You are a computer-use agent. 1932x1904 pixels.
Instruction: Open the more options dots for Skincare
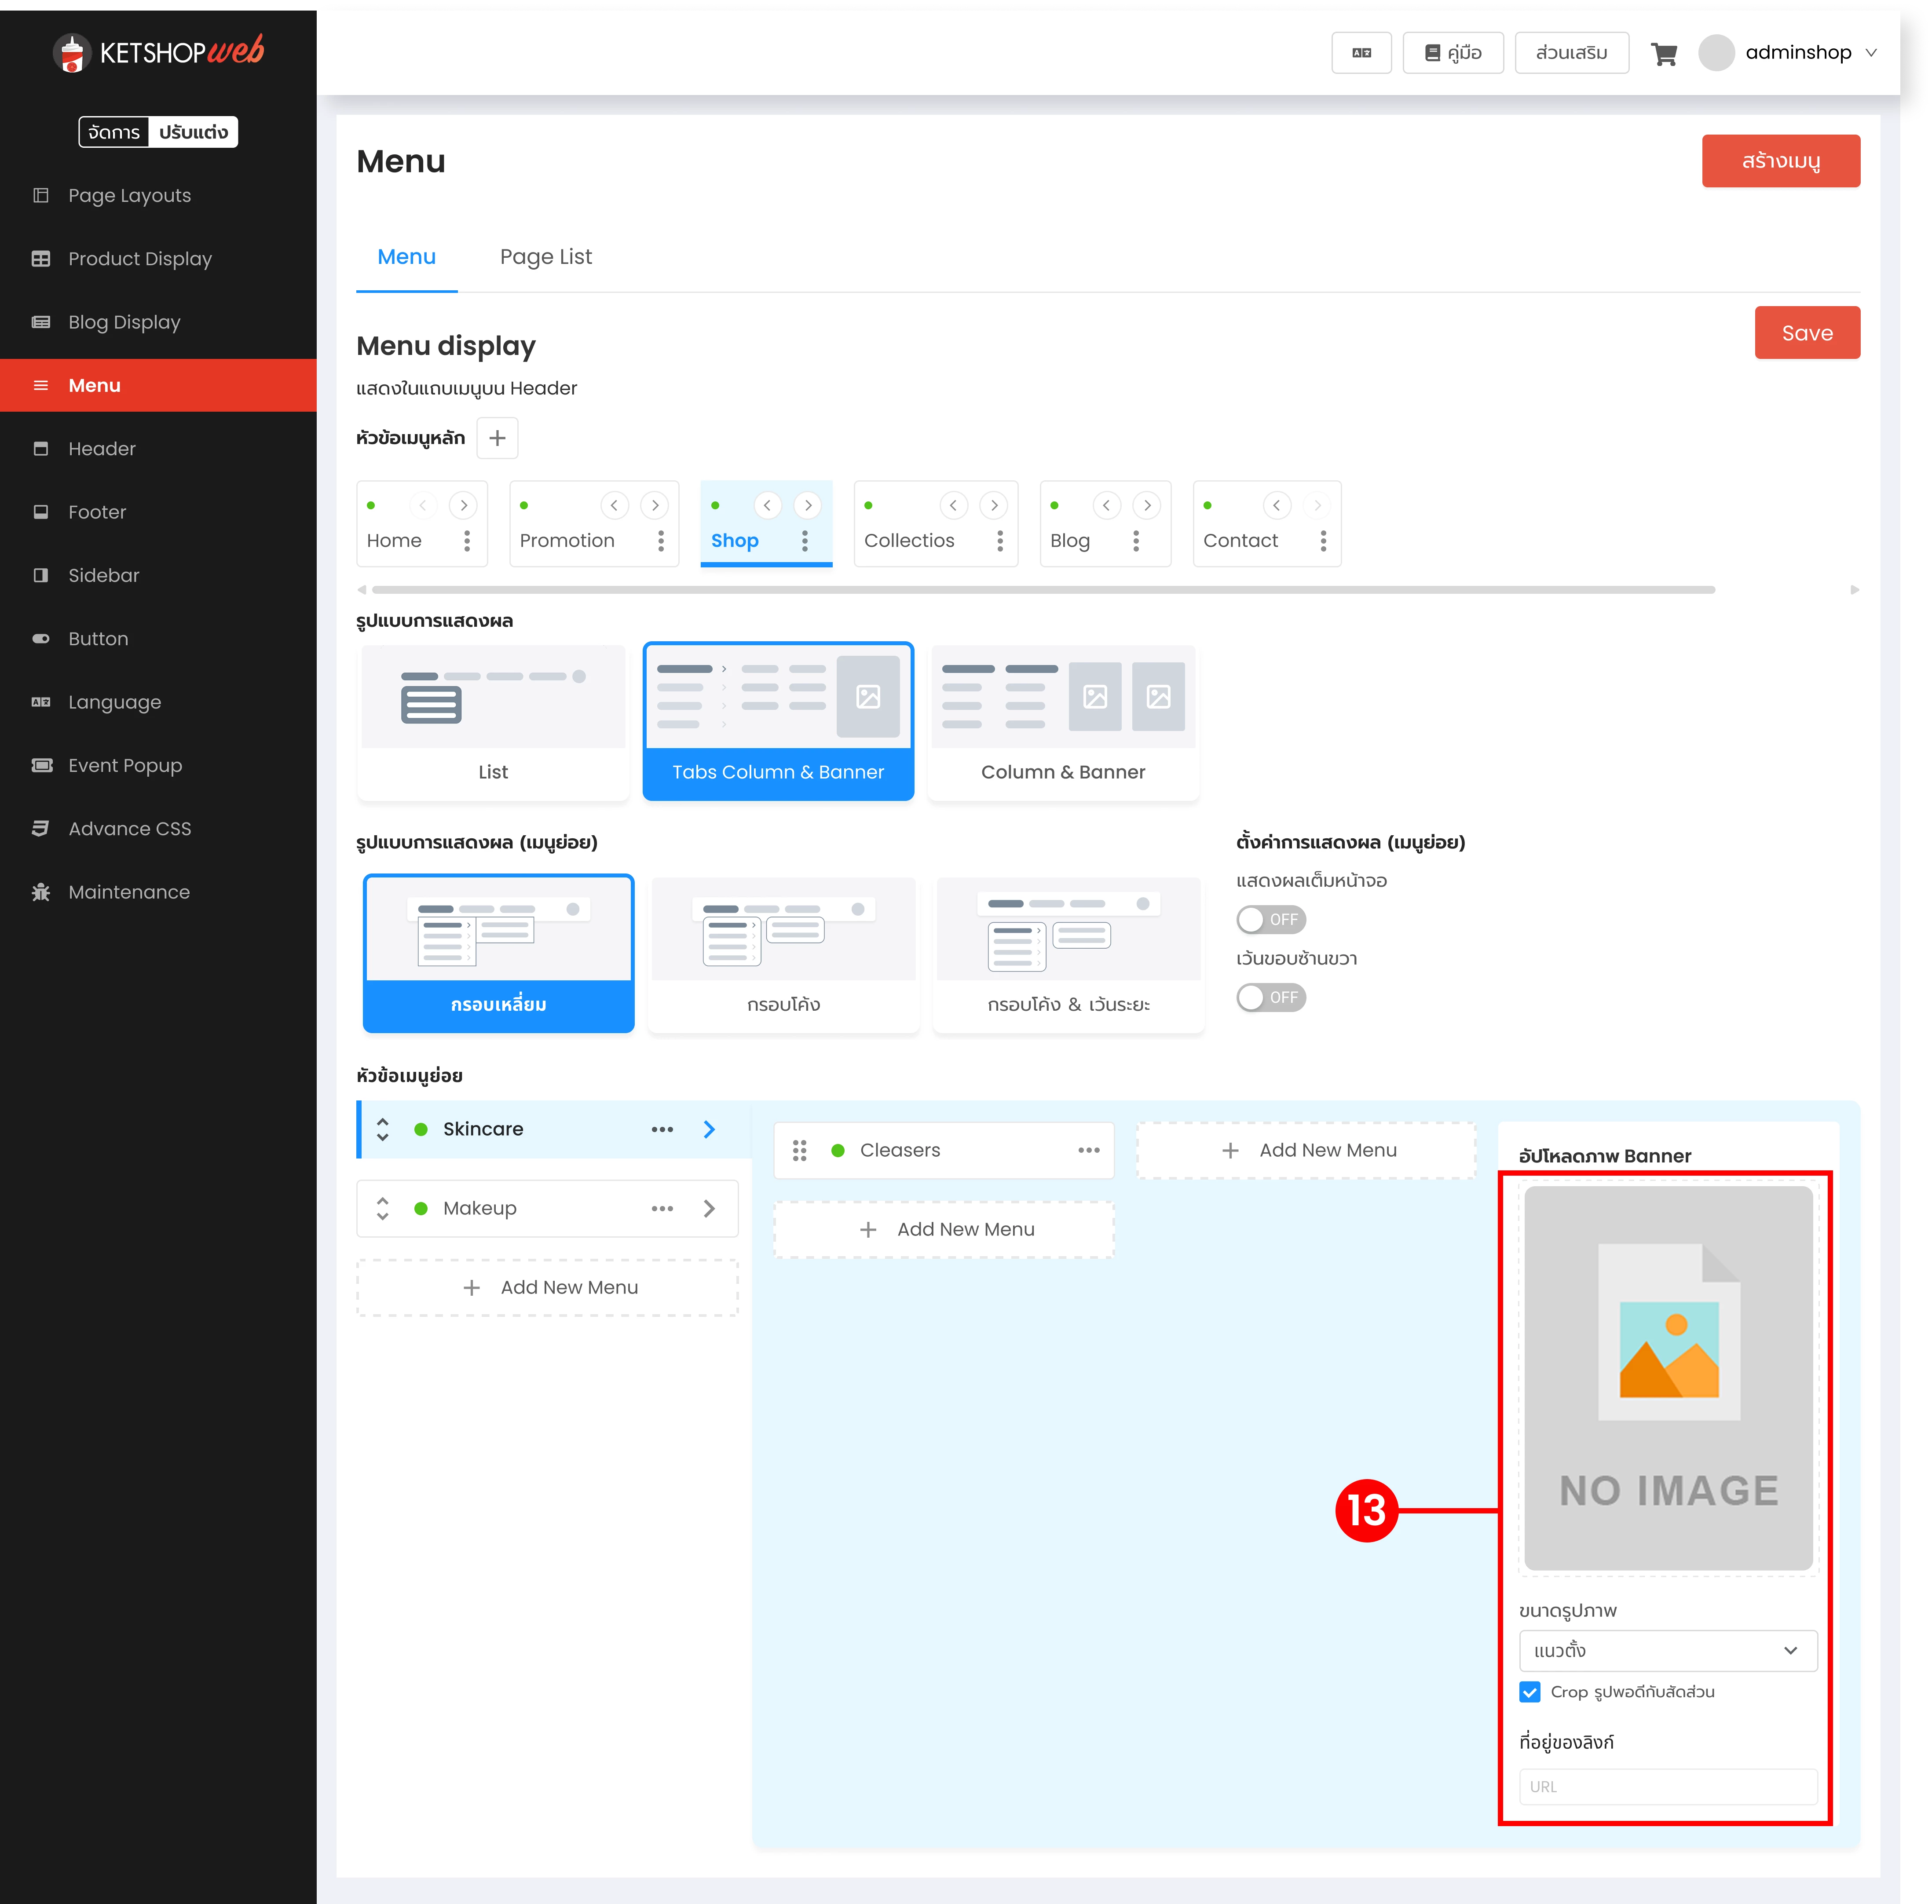tap(662, 1129)
